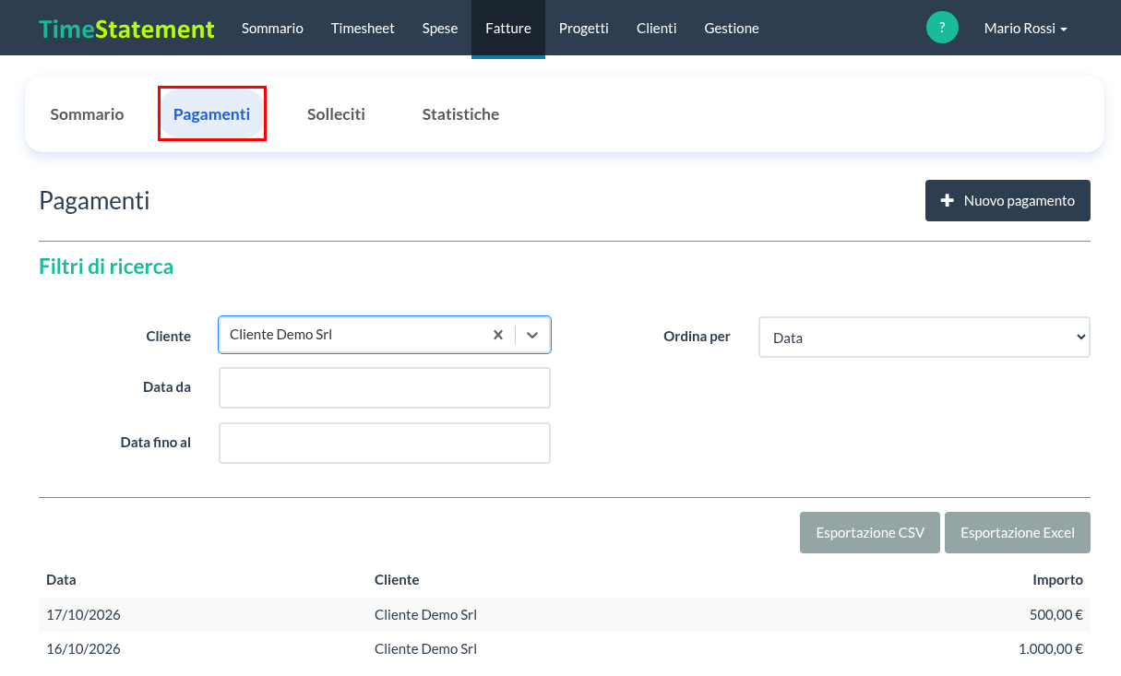Click the Cliente column header
This screenshot has width=1121, height=676.
(397, 580)
